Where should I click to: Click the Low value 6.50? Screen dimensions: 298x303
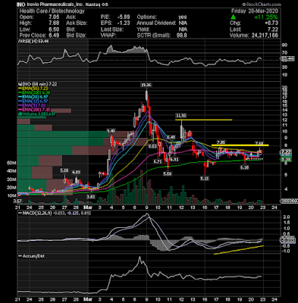click(54, 30)
